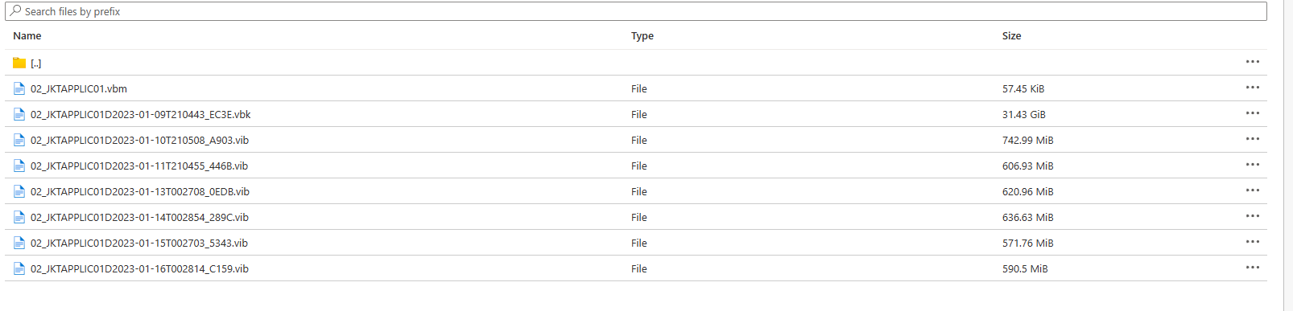Sort the list by the Size column header
The height and width of the screenshot is (311, 1293).
pyautogui.click(x=1012, y=36)
